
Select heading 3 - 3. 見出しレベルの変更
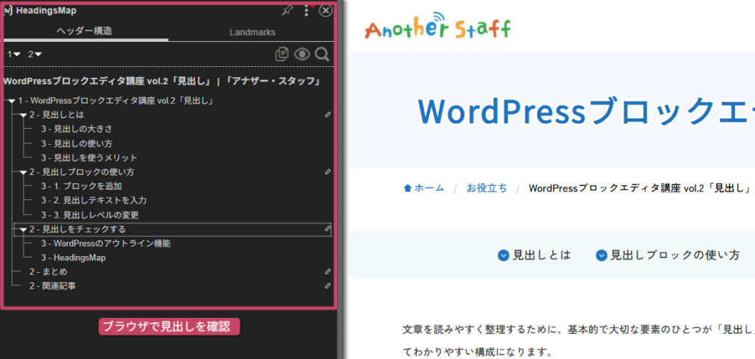tap(89, 215)
